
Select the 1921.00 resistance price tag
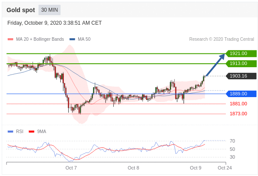tap(241, 53)
